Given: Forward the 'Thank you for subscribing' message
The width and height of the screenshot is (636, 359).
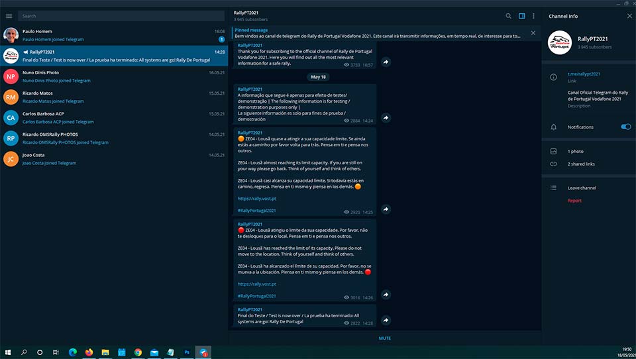Looking at the screenshot, I should pyautogui.click(x=386, y=62).
